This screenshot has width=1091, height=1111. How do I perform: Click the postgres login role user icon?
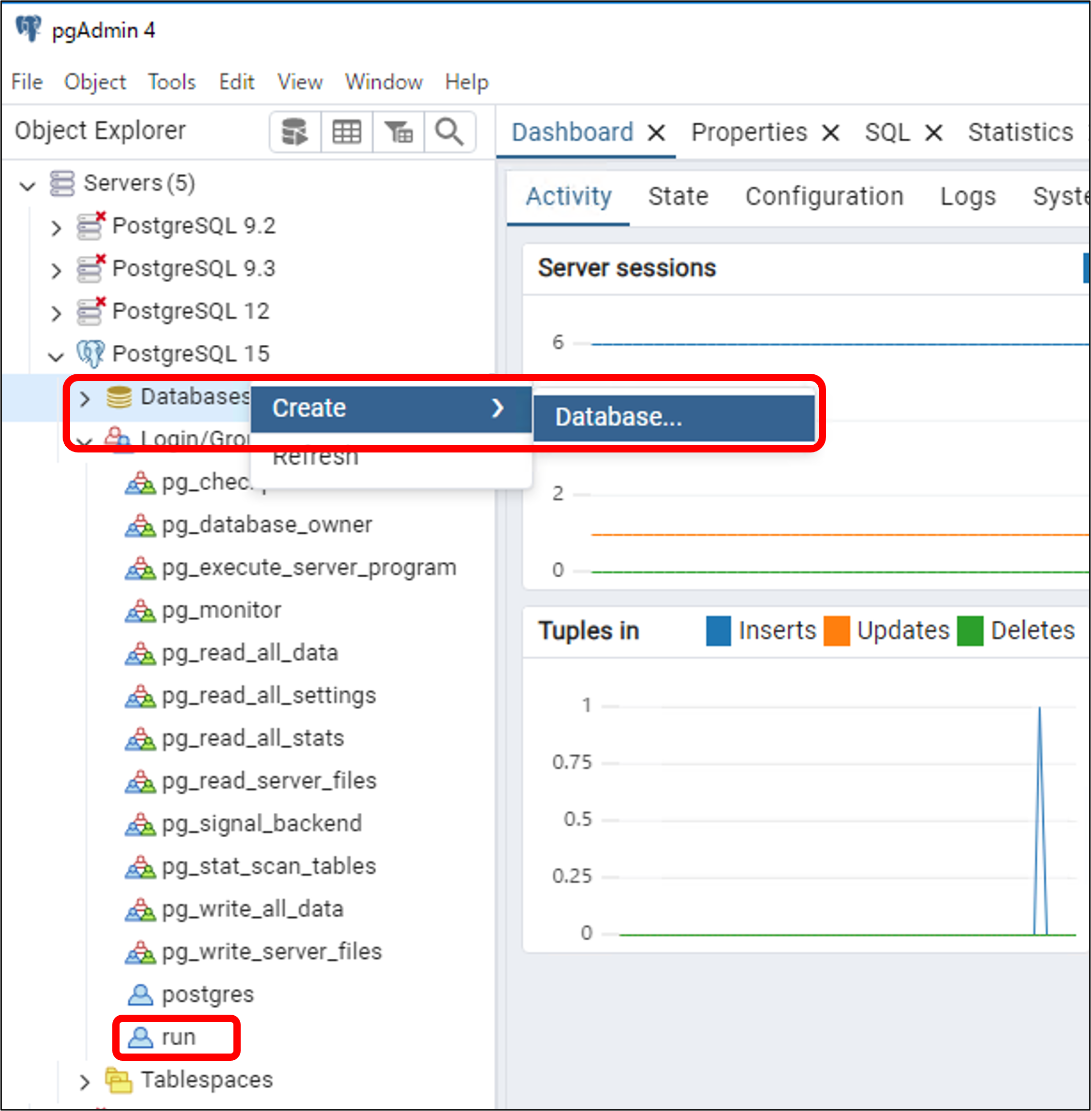tap(140, 995)
